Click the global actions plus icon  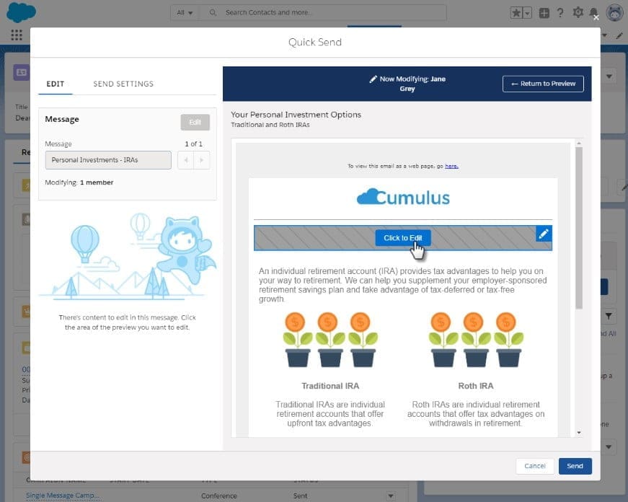[x=544, y=13]
